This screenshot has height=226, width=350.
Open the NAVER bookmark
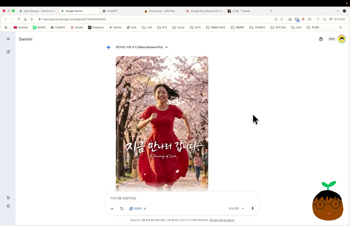[x=39, y=27]
